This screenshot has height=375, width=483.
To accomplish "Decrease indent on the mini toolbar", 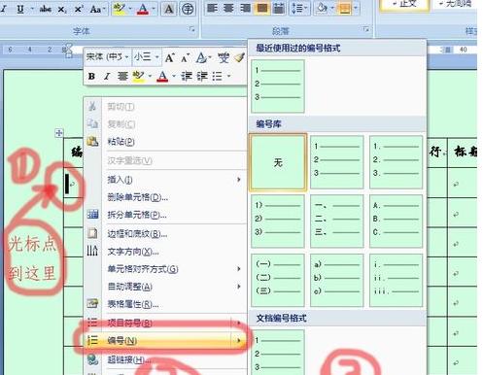I will [187, 77].
